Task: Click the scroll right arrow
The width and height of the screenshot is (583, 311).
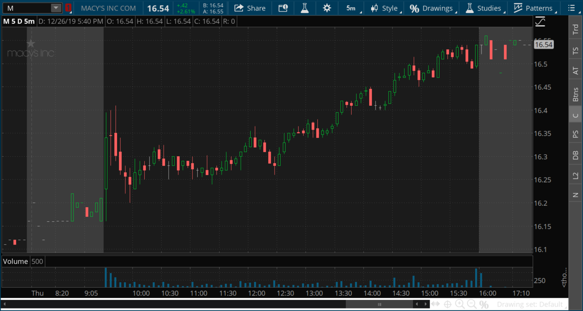Action: click(x=425, y=304)
